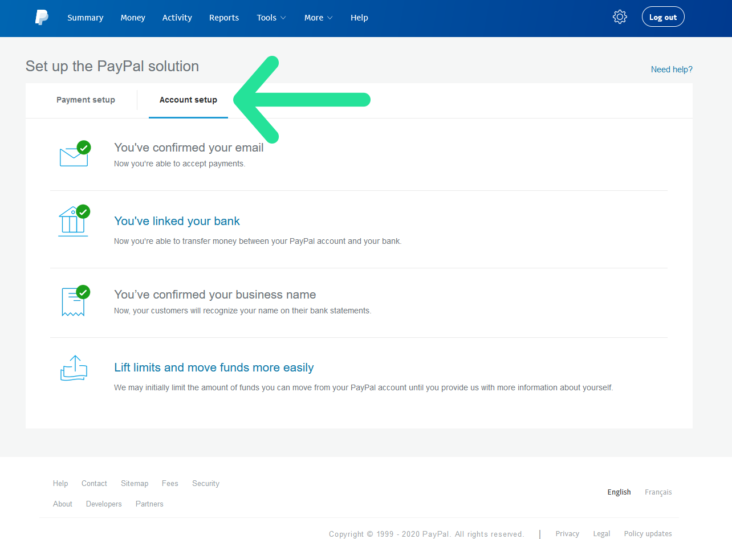Click the business name receipt icon

click(74, 302)
